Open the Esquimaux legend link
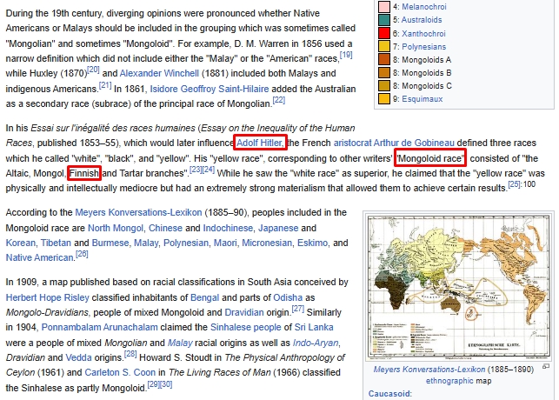 point(423,99)
